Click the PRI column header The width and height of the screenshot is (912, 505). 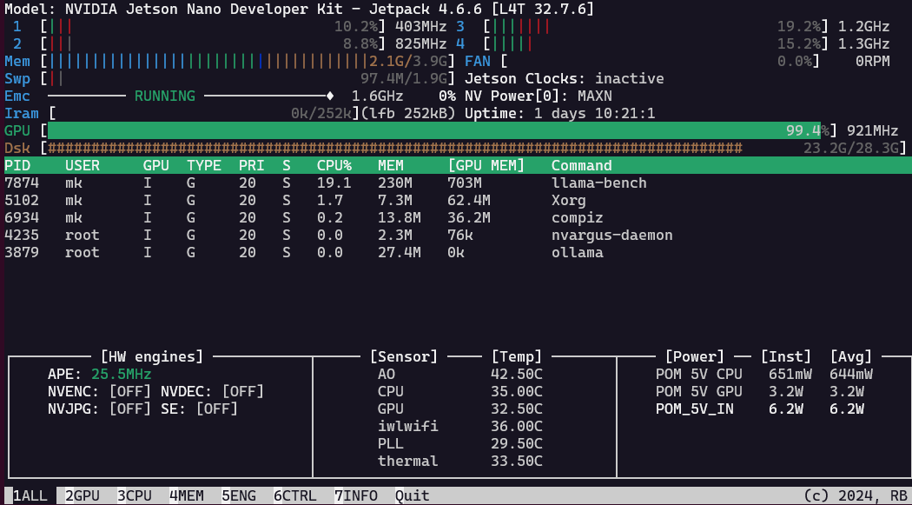[x=252, y=165]
